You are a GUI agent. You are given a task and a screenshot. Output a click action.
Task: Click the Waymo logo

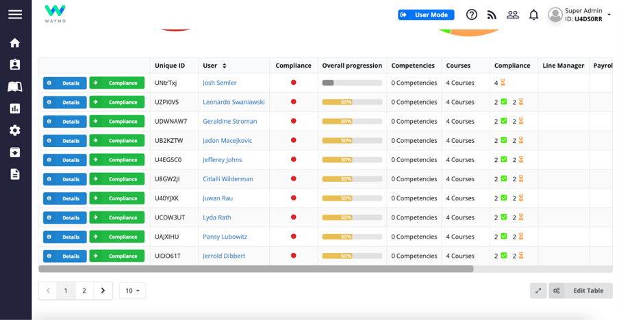[x=55, y=14]
